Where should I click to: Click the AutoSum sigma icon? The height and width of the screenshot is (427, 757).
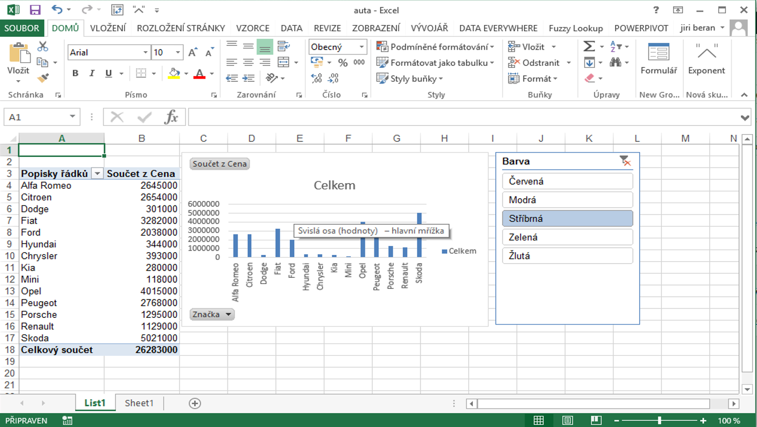click(590, 47)
